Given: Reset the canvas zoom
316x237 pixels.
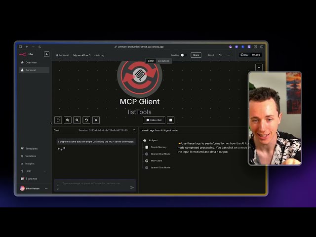Looking at the screenshot, I should tap(86, 120).
